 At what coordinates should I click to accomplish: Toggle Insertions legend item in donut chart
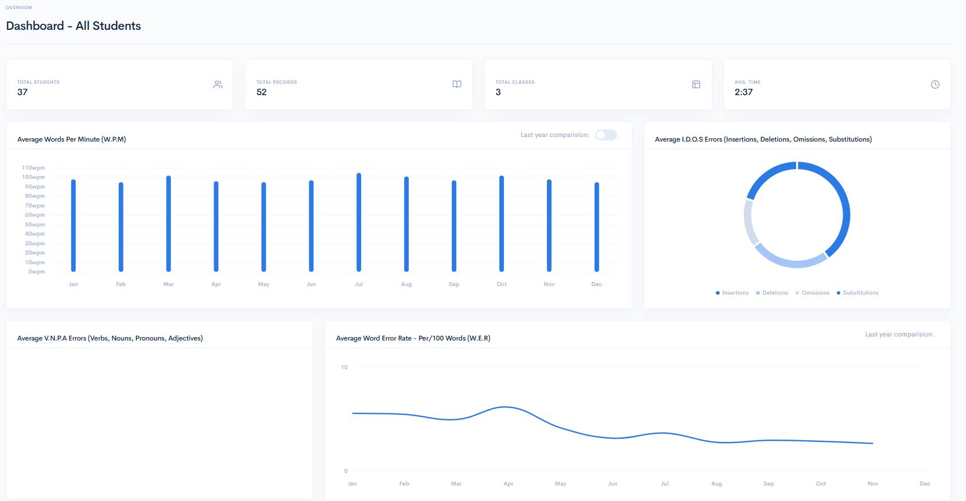732,293
